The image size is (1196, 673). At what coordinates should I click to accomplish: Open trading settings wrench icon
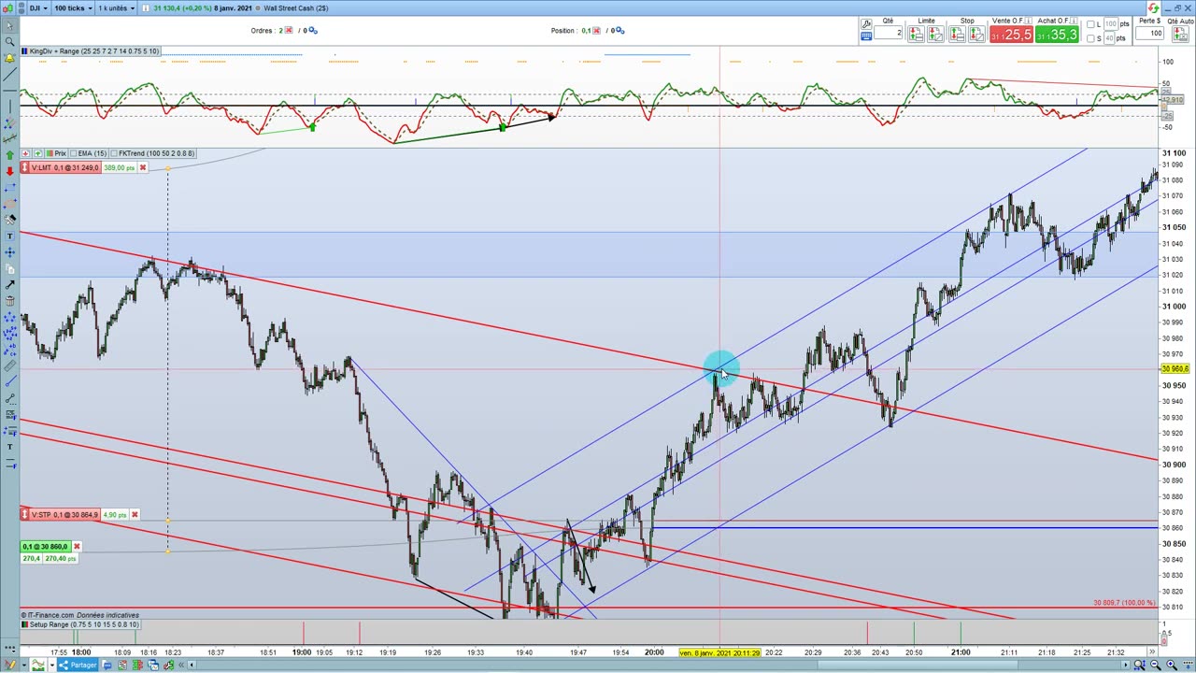tap(866, 24)
